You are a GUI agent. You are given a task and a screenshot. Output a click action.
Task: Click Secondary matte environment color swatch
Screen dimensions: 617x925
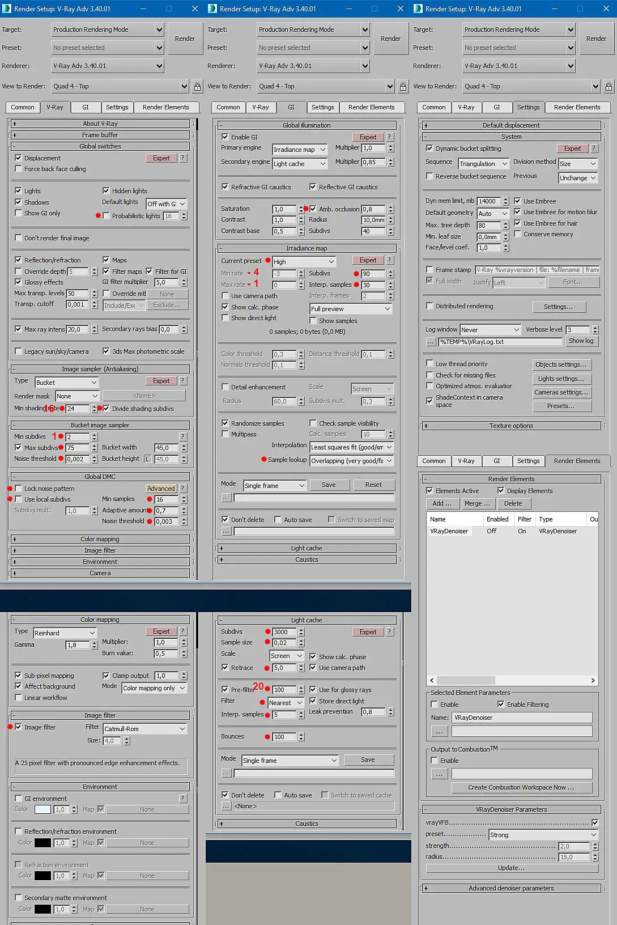[42, 909]
